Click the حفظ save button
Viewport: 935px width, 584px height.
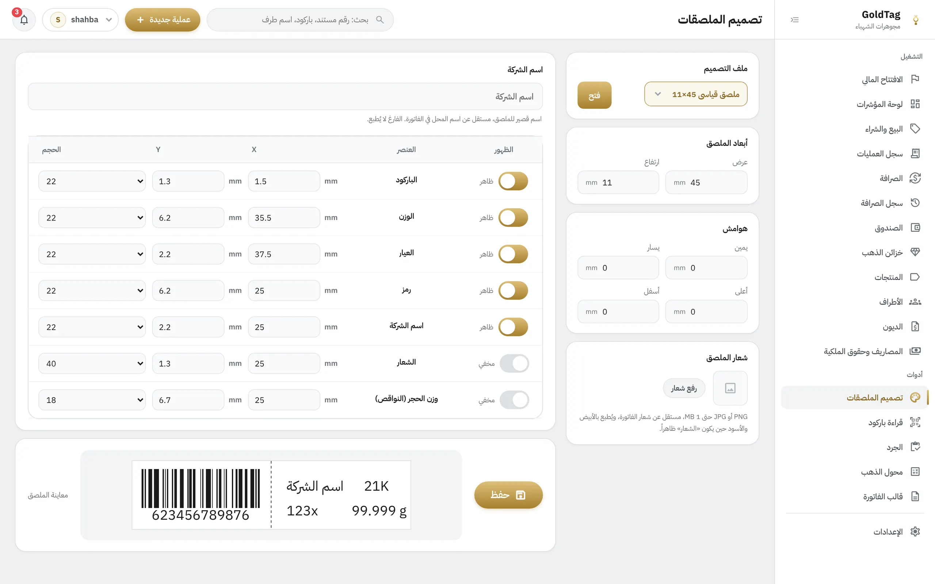click(508, 495)
